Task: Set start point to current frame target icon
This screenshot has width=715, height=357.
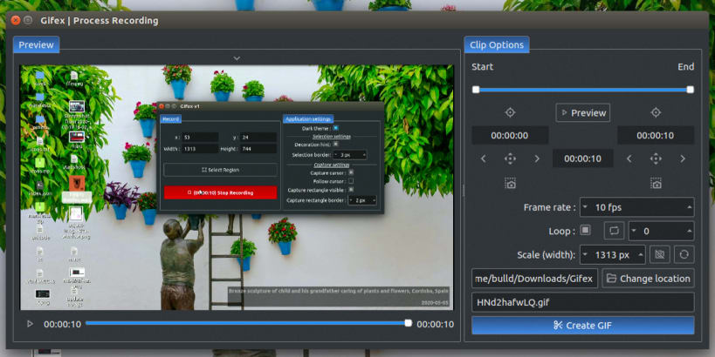Action: 510,112
